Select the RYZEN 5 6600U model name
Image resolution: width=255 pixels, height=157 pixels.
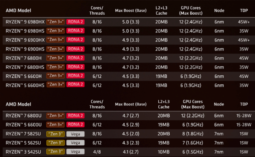pos(23,125)
